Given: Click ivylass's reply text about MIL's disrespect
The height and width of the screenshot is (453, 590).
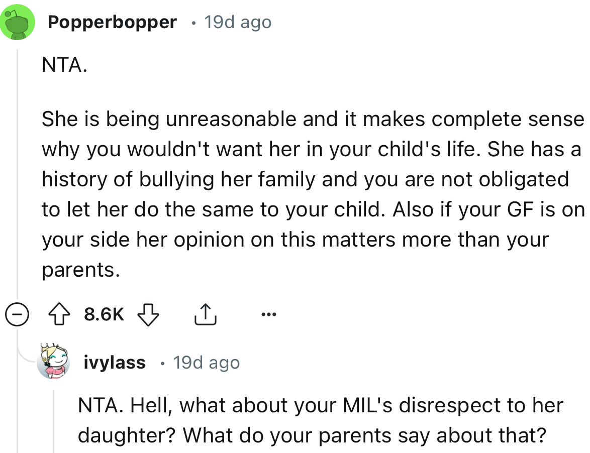Looking at the screenshot, I should pos(321,420).
